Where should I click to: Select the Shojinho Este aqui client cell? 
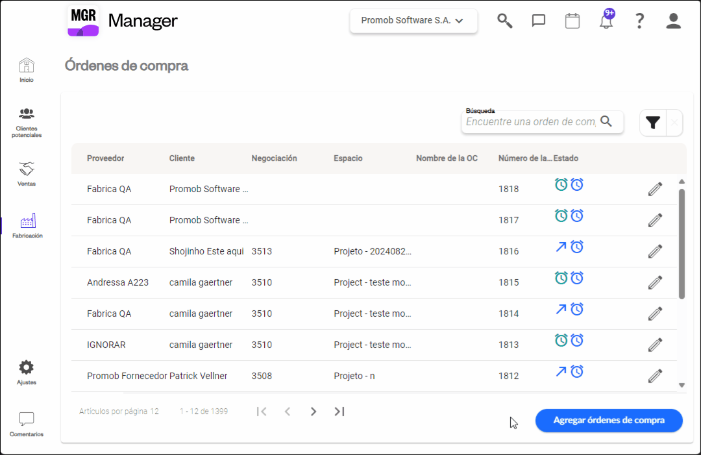pyautogui.click(x=206, y=251)
